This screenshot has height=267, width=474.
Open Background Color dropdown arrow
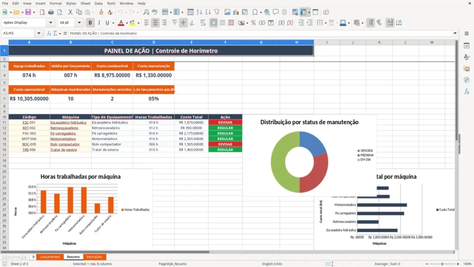[x=138, y=23]
